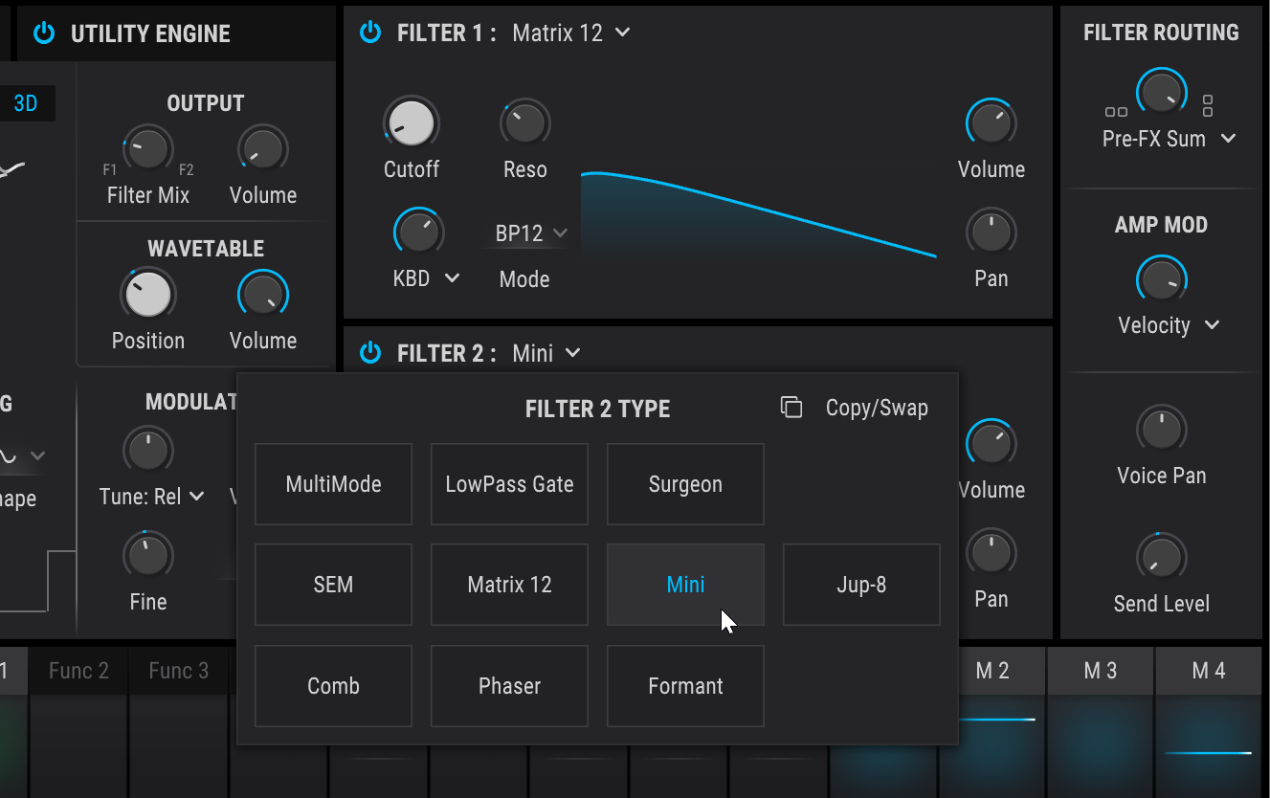Select Phaser filter type
Image resolution: width=1270 pixels, height=798 pixels.
click(x=509, y=686)
